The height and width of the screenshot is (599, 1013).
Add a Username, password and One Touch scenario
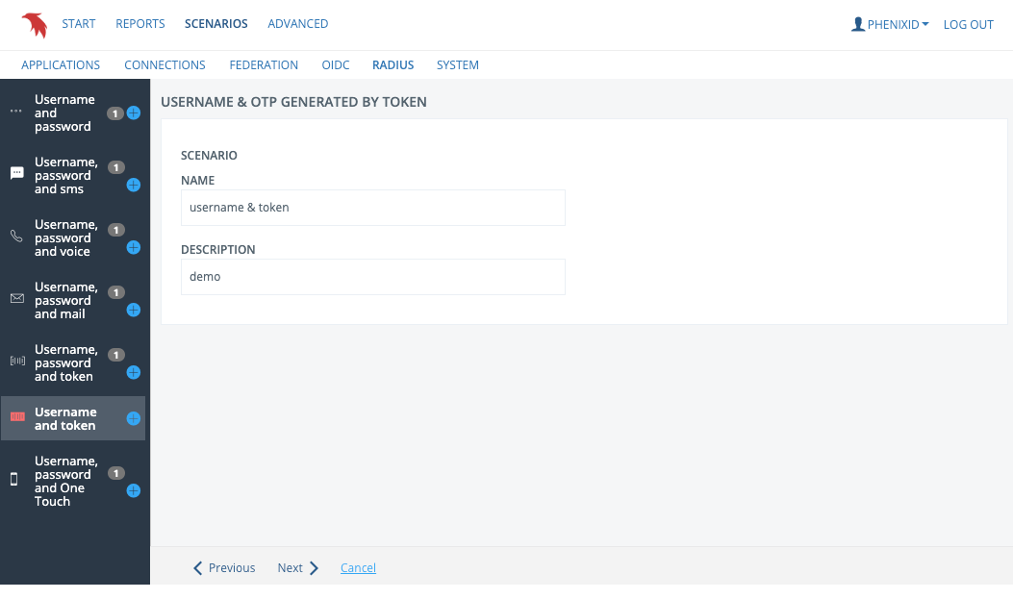click(x=134, y=490)
